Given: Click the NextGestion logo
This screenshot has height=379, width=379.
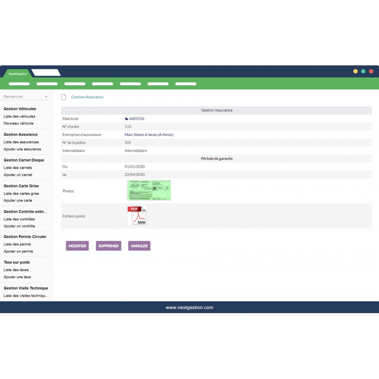Looking at the screenshot, I should (18, 73).
